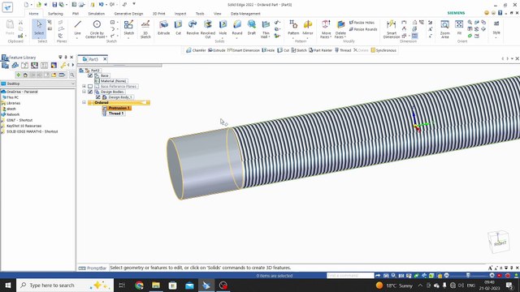Open the Line tool dropdown arrow

tap(77, 38)
